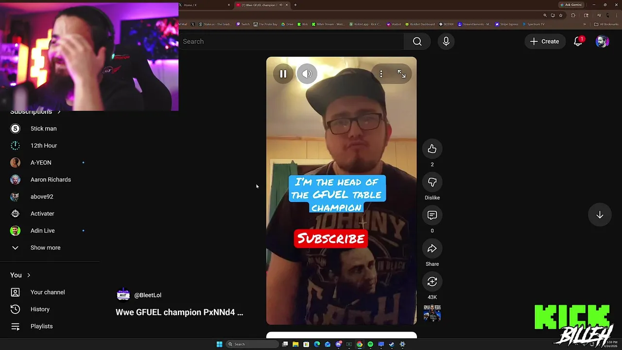622x350 pixels.
Task: Open Microsoft Edge from the taskbar
Action: (317, 344)
